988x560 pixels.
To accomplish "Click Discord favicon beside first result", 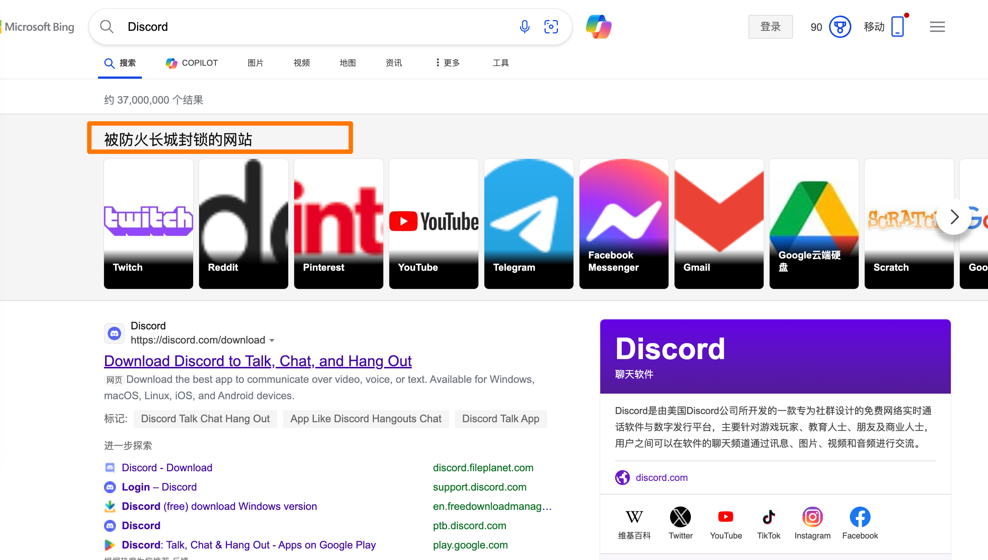I will coord(114,333).
